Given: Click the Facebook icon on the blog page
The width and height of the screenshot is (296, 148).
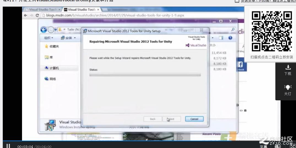Looking at the screenshot, I should point(241,65).
